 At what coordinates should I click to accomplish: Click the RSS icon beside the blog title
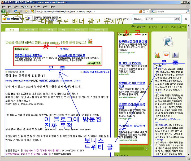pyautogui.click(x=90, y=41)
